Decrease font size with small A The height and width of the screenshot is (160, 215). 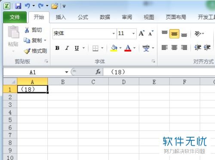pos(151,33)
